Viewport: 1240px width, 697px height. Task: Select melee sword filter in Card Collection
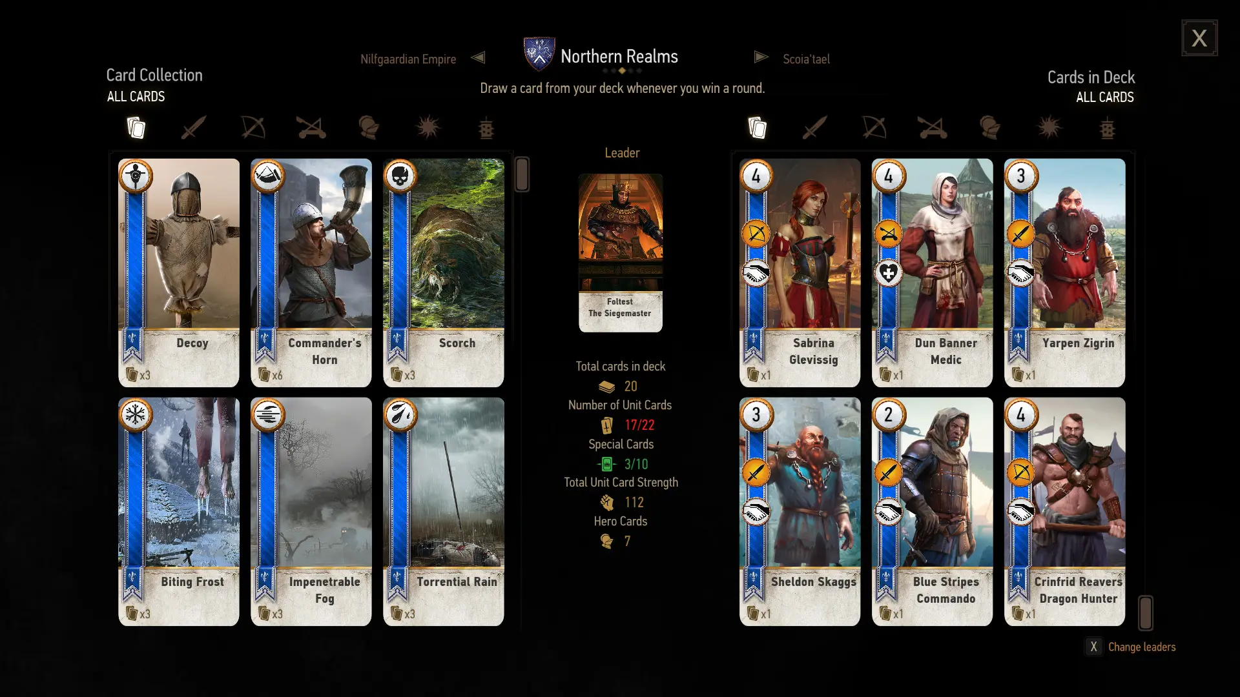click(194, 127)
